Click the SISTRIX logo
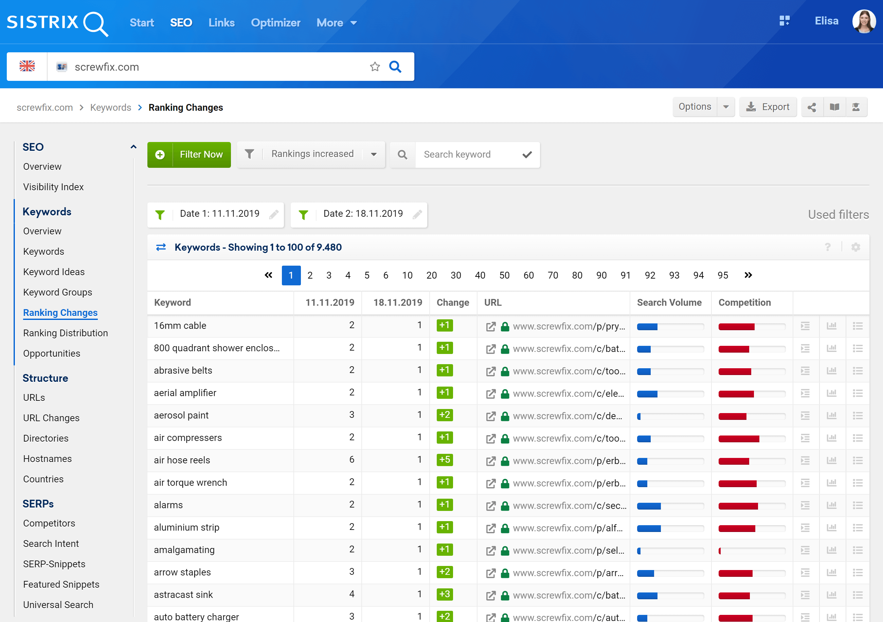The width and height of the screenshot is (883, 622). pyautogui.click(x=57, y=23)
